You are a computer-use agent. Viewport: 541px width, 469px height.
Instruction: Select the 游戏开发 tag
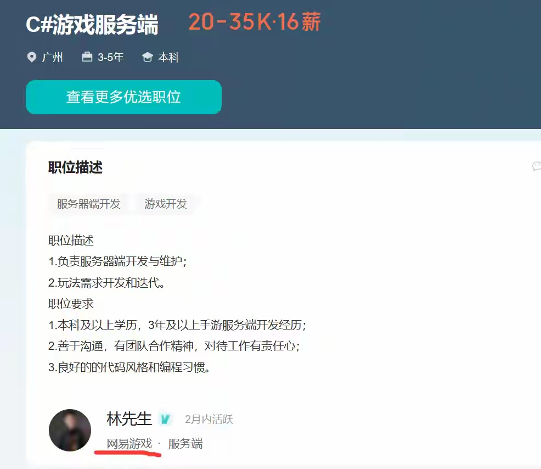[166, 204]
